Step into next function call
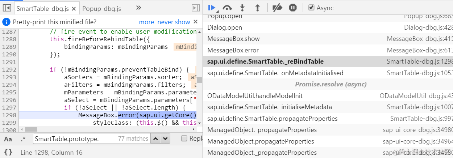453x158 pixels. (x=243, y=8)
